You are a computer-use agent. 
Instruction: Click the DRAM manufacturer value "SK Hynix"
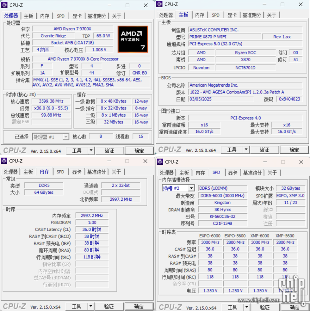point(223,210)
